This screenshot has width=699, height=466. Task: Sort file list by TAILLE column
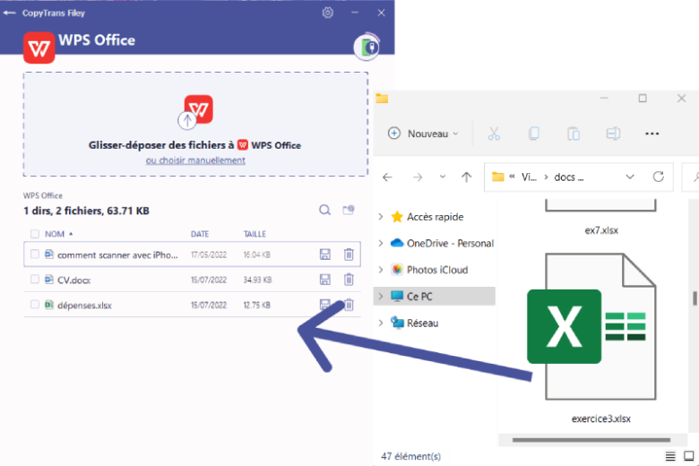pyautogui.click(x=255, y=234)
